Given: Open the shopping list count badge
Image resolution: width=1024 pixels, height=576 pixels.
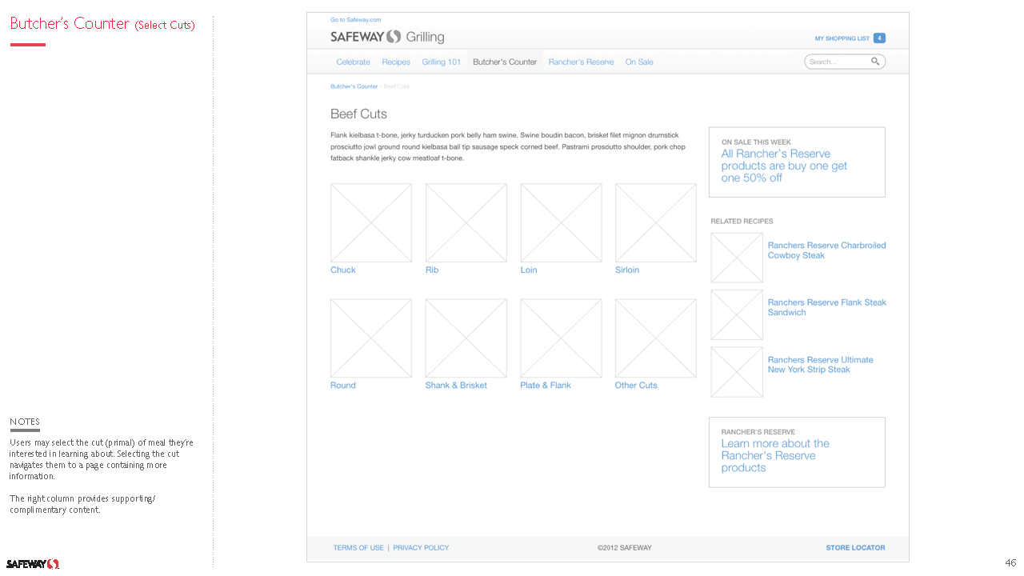Looking at the screenshot, I should coord(879,38).
